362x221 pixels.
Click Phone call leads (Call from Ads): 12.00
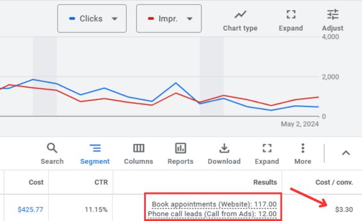[x=212, y=214]
